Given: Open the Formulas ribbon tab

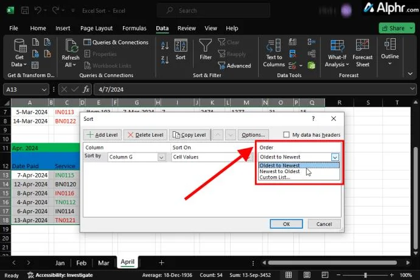Looking at the screenshot, I should (x=134, y=28).
